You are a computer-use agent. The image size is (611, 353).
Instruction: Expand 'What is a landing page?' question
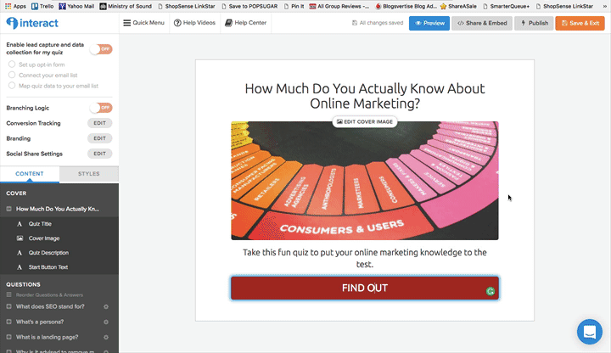[x=8, y=337]
